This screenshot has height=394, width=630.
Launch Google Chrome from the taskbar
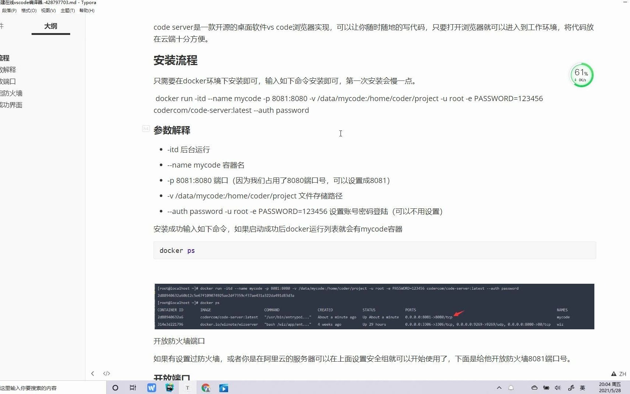tap(206, 388)
